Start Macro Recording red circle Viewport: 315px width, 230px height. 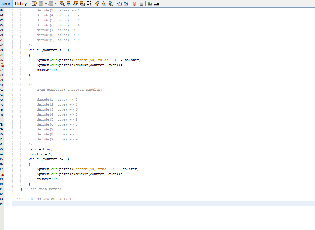point(135,4)
